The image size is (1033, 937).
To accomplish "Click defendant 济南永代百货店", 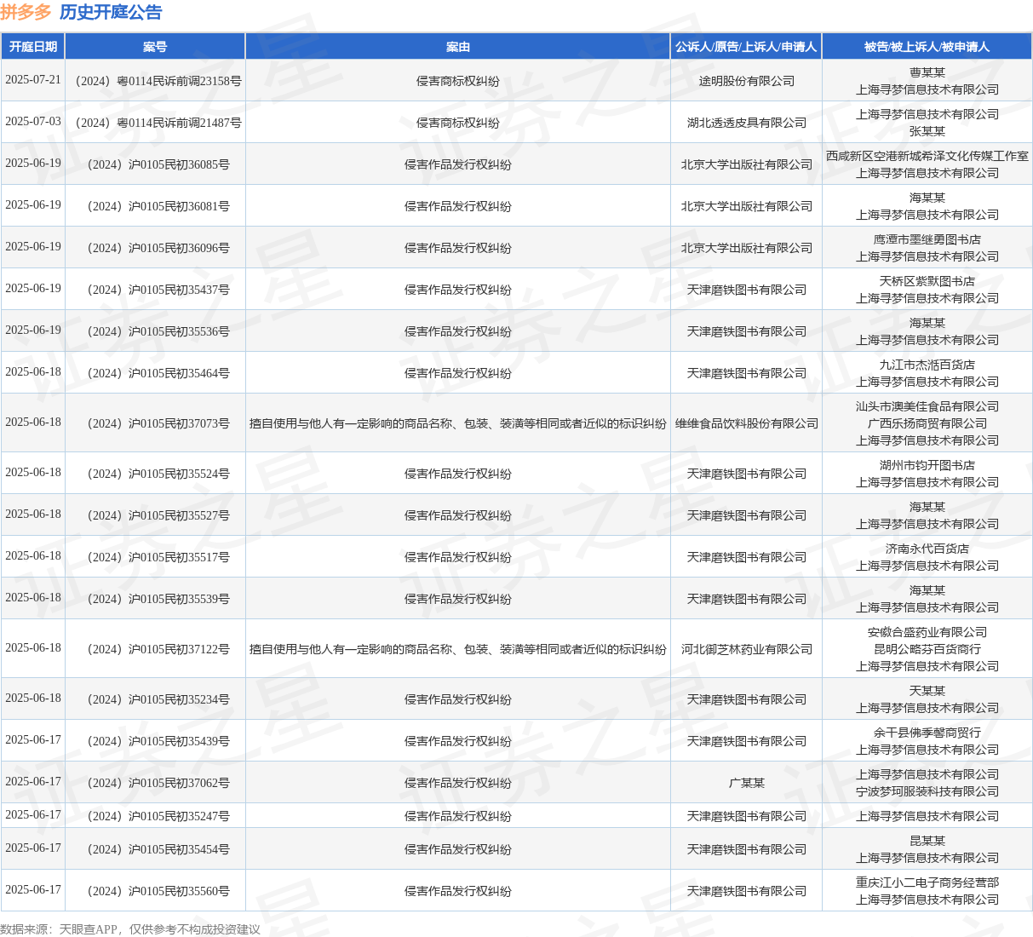I will click(x=927, y=549).
